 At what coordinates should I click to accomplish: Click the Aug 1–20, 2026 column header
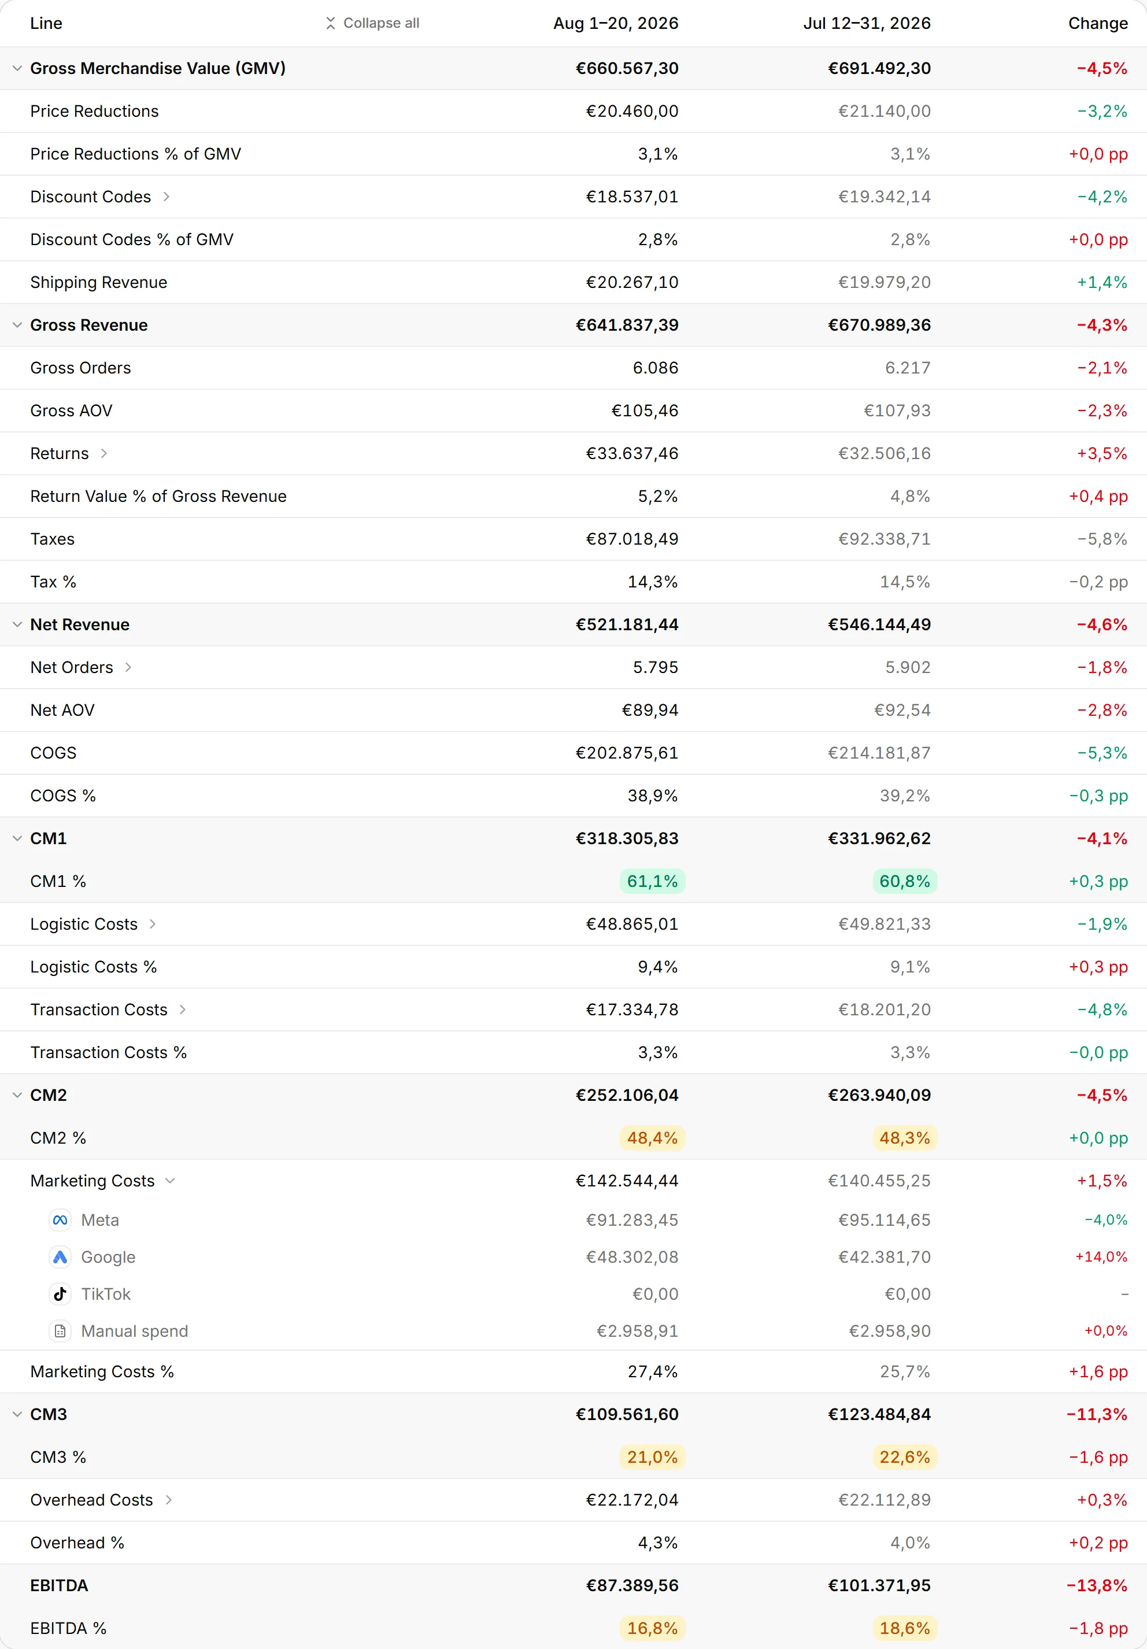coord(616,23)
